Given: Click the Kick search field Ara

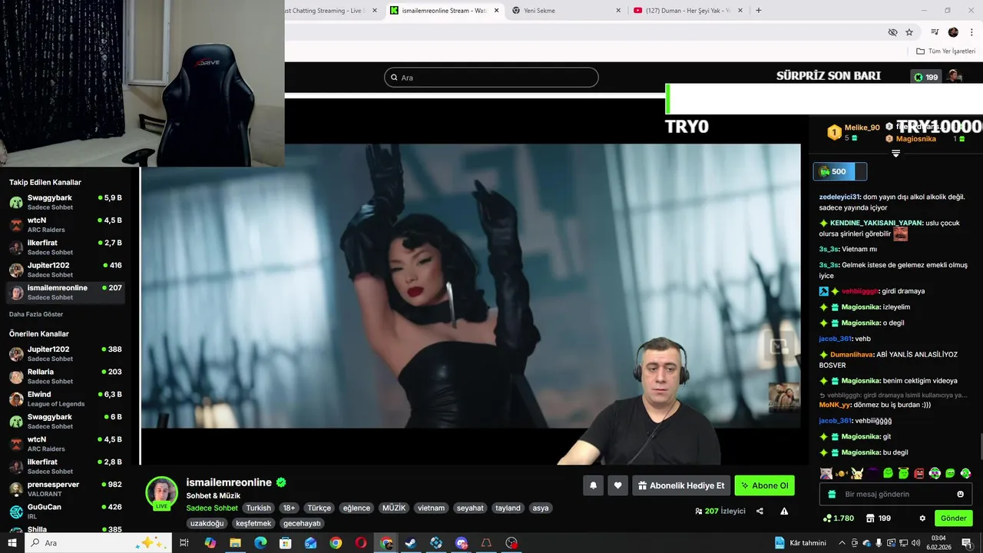Looking at the screenshot, I should click(x=491, y=77).
